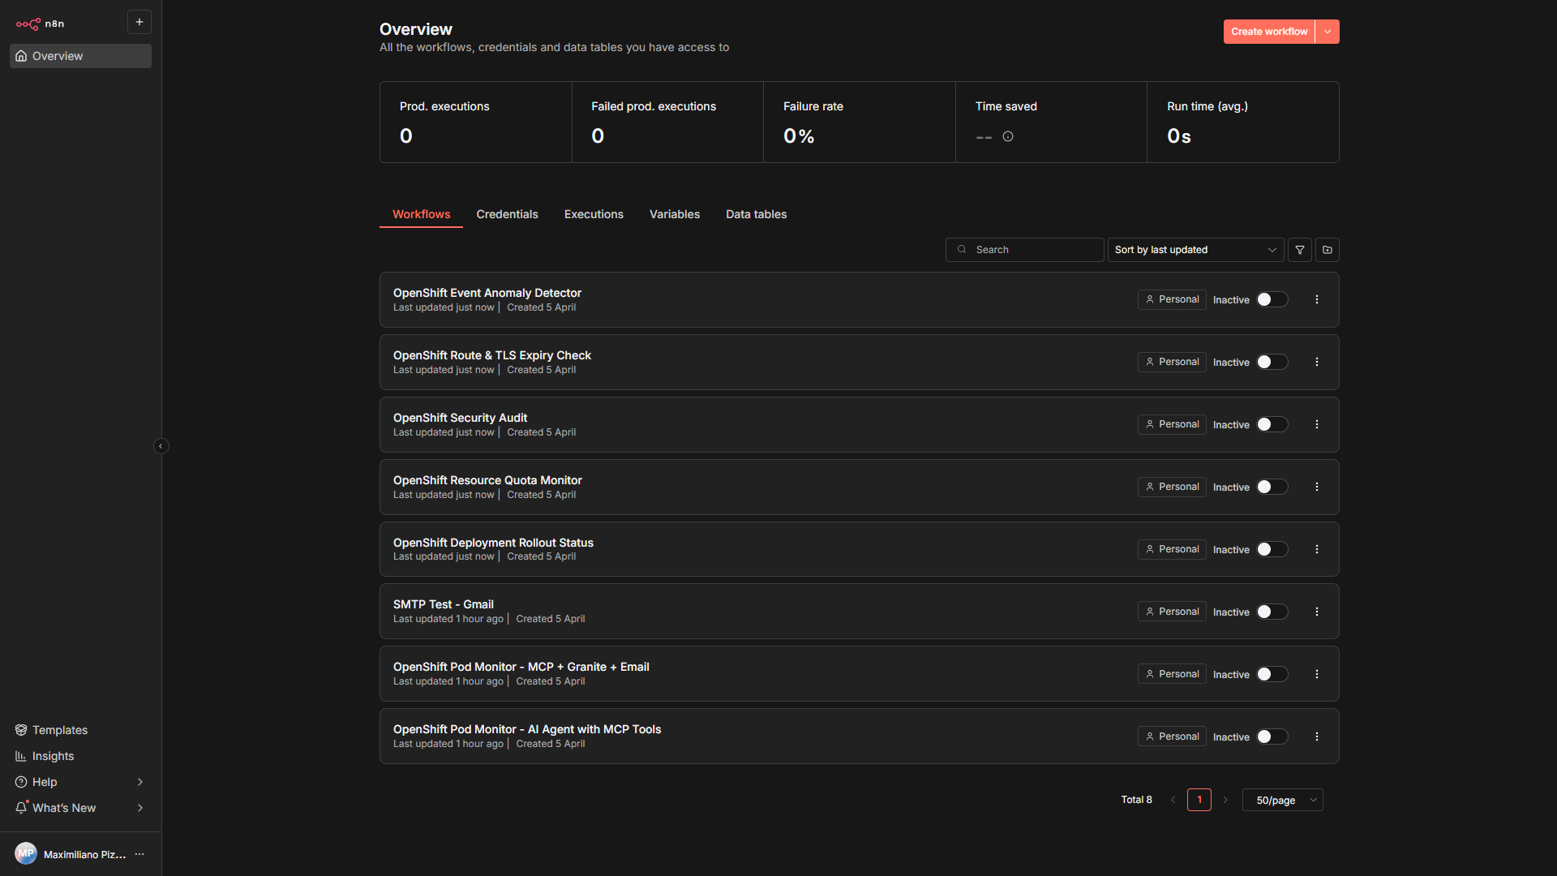1557x876 pixels.
Task: Switch to the Credentials tab
Action: 507,214
